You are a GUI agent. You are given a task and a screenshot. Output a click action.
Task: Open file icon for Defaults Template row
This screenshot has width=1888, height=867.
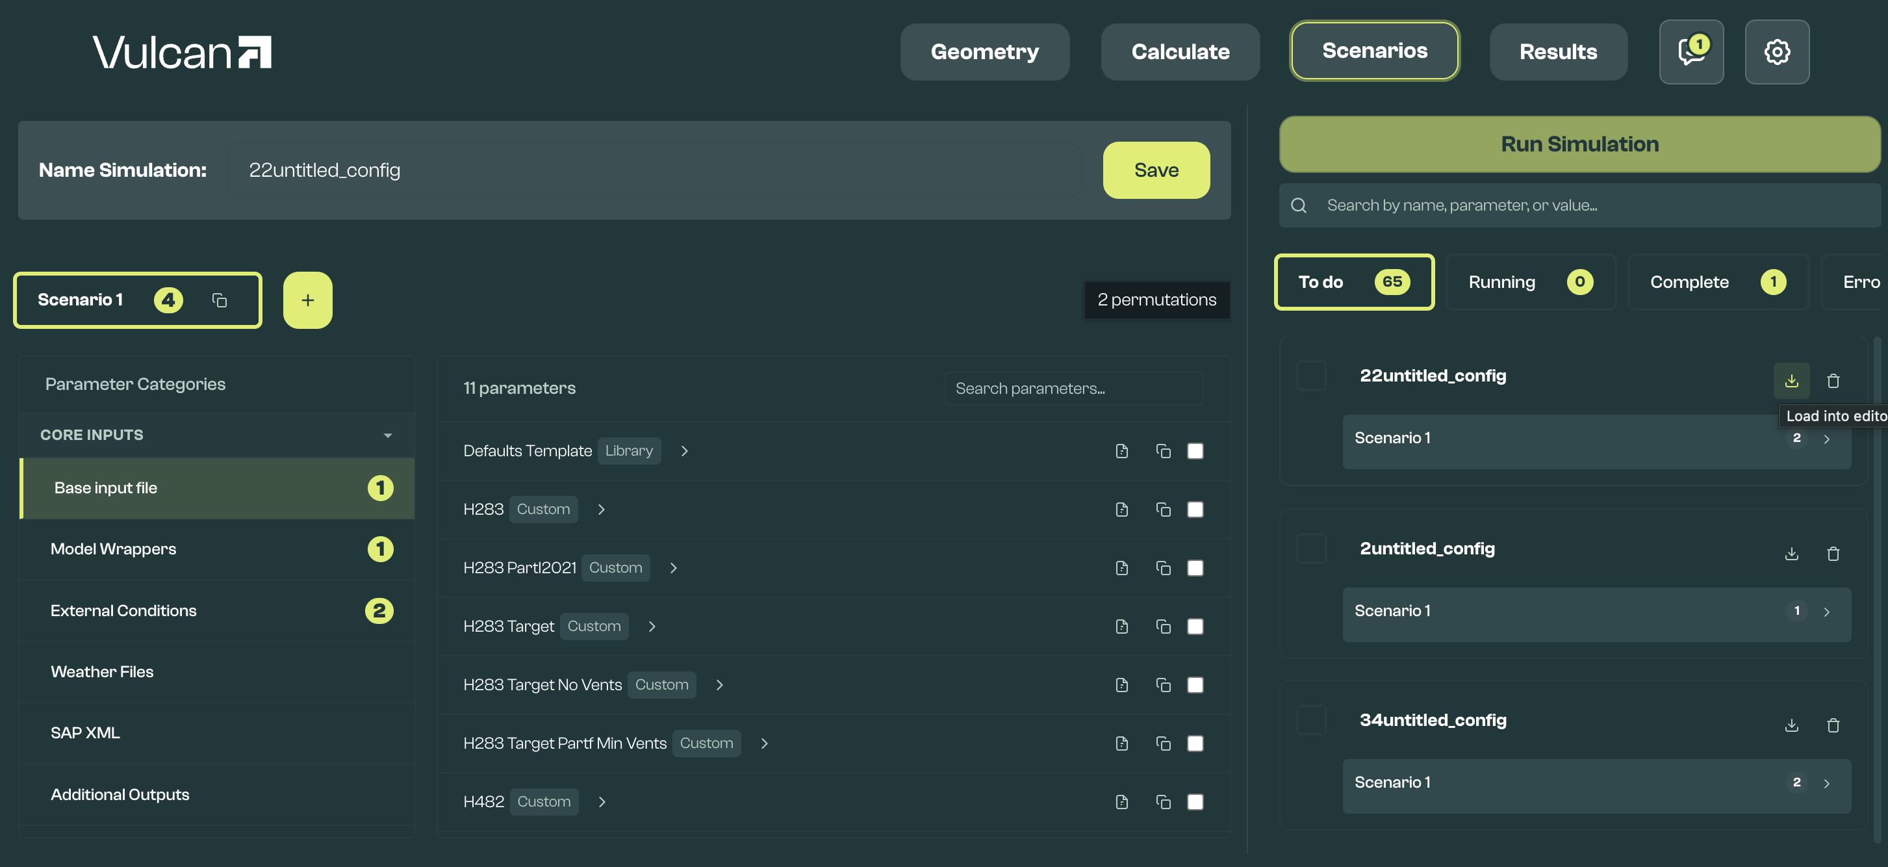(x=1122, y=450)
